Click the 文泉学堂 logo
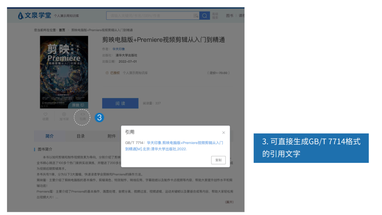382x215 pixels. [x=34, y=16]
